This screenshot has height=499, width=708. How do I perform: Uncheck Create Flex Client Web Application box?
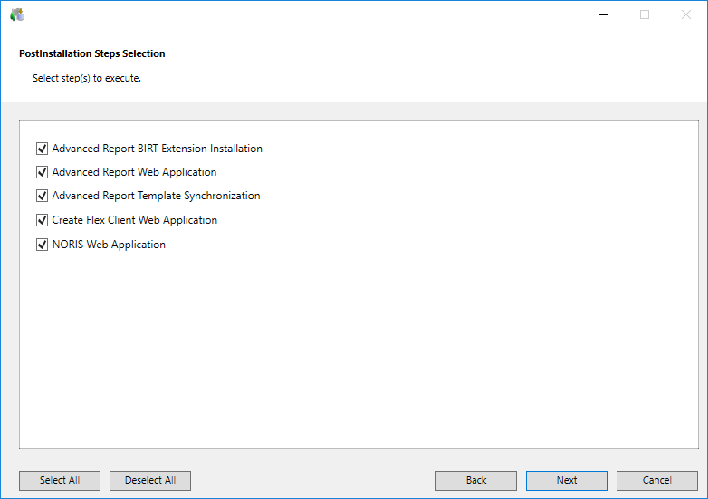(42, 220)
